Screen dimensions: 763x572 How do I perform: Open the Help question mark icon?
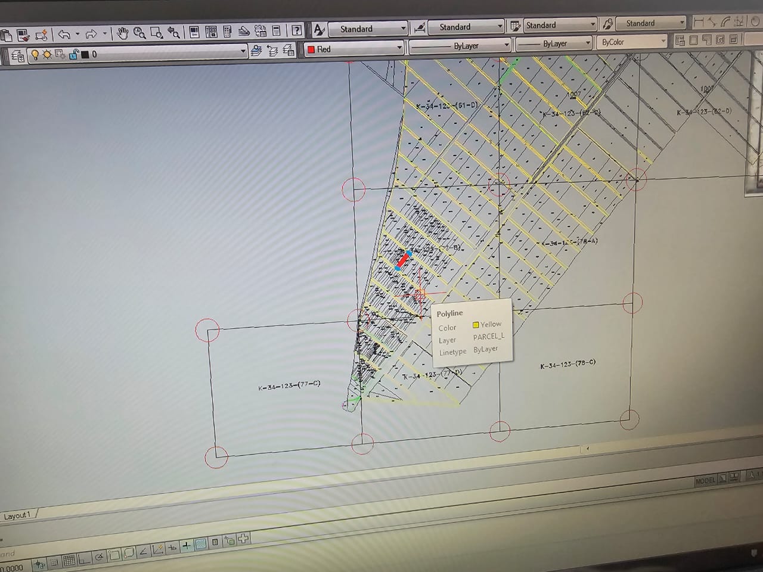point(296,31)
